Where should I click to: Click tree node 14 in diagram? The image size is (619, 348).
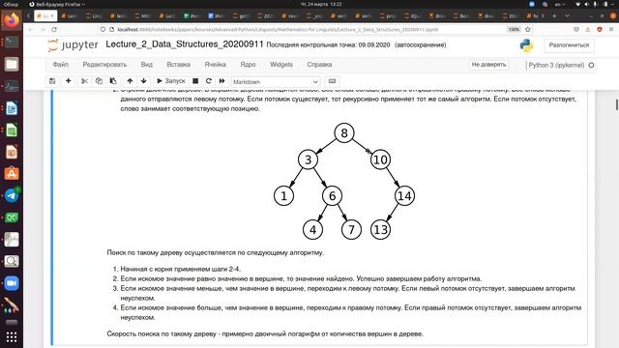click(x=404, y=195)
